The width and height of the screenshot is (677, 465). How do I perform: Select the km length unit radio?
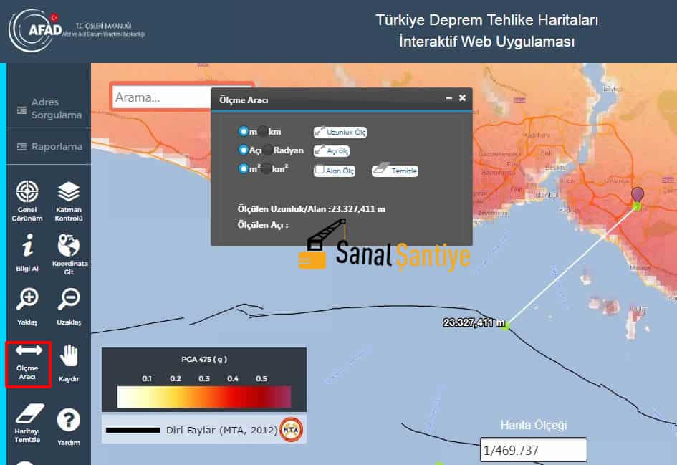(263, 131)
